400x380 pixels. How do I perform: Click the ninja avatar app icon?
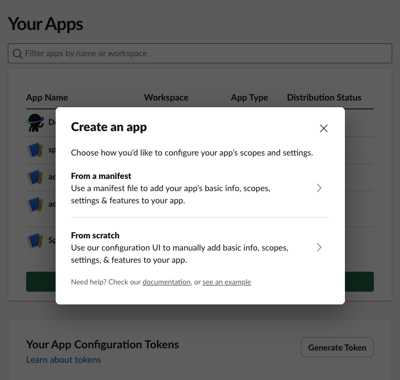click(x=36, y=123)
